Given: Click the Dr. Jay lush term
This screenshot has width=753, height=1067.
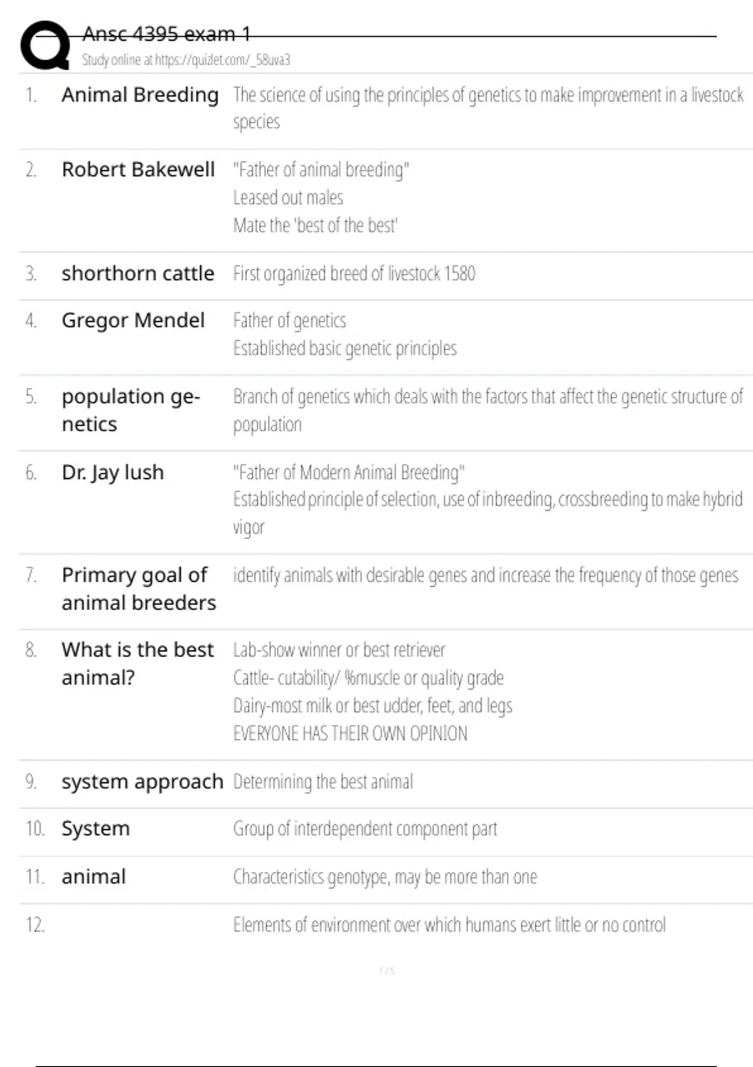Looking at the screenshot, I should pyautogui.click(x=113, y=473).
